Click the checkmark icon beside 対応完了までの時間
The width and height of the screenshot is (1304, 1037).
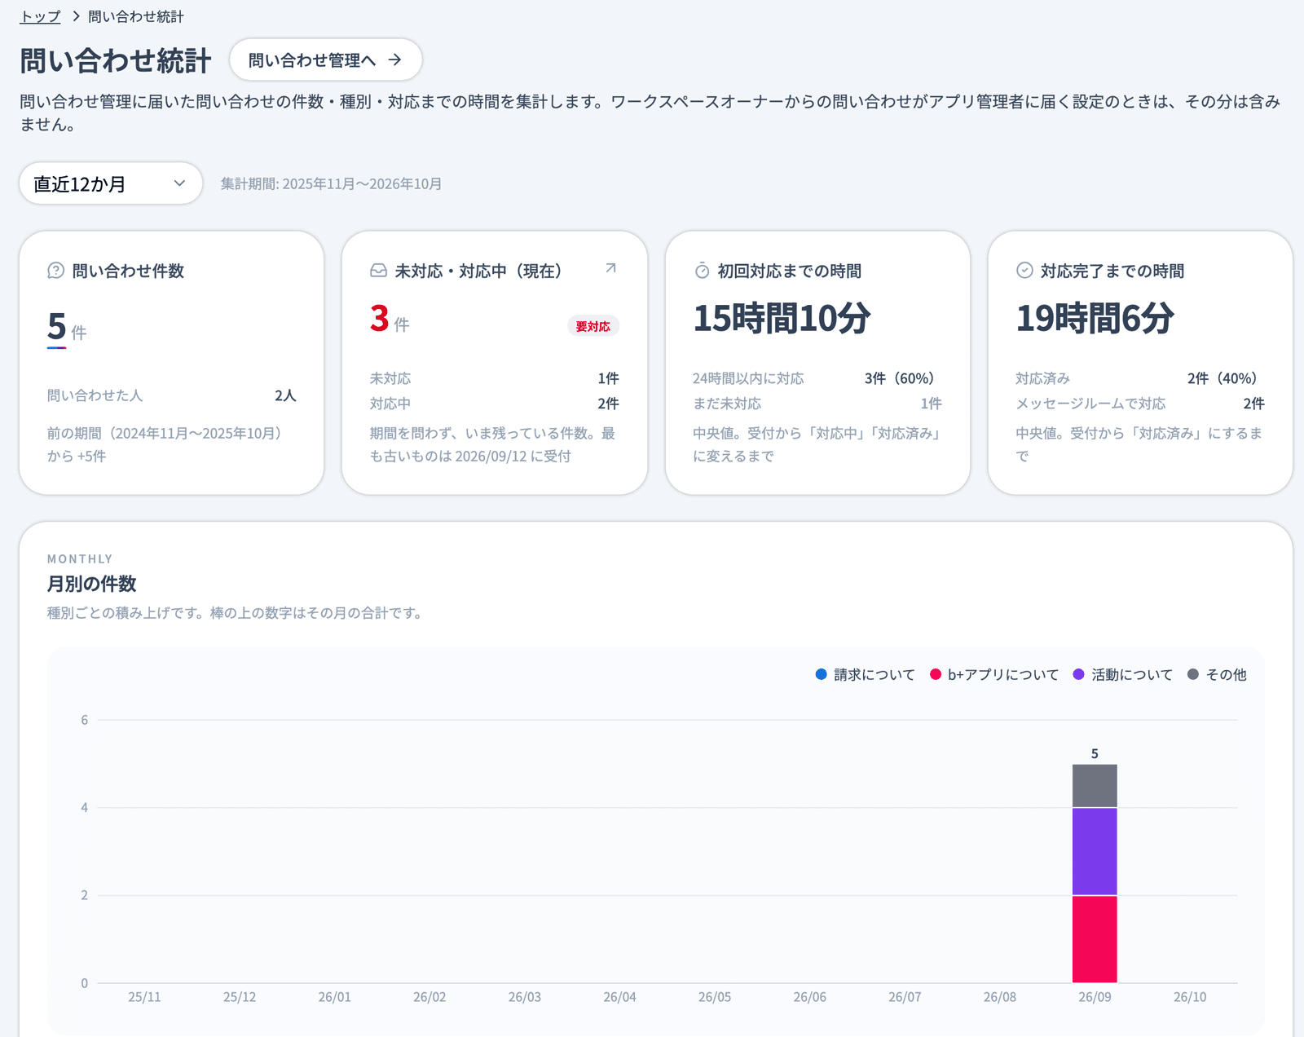pos(1024,271)
